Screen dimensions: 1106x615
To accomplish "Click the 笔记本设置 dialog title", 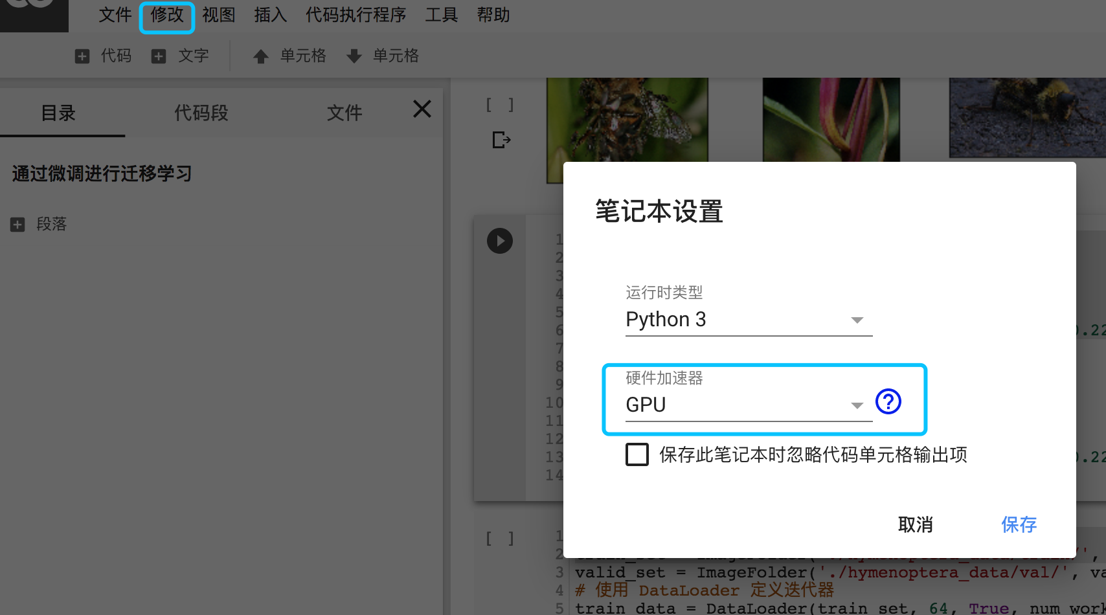I will 659,211.
